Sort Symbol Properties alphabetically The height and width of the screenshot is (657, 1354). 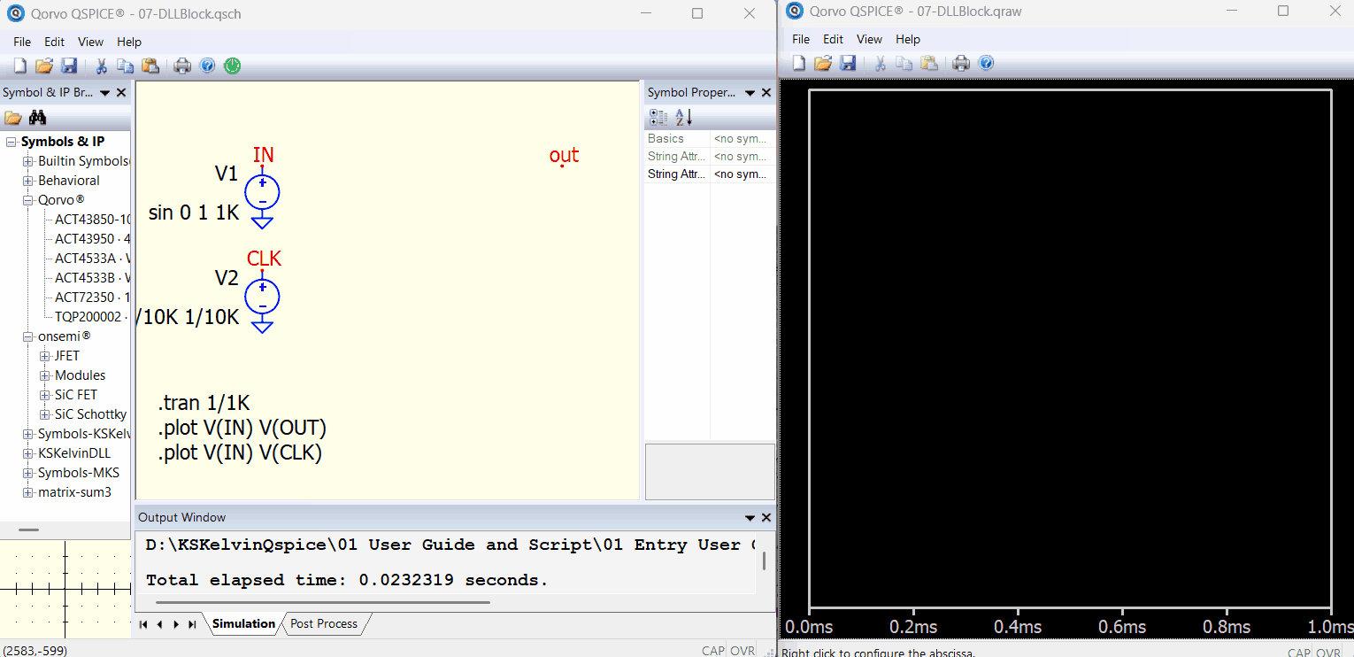pyautogui.click(x=683, y=117)
